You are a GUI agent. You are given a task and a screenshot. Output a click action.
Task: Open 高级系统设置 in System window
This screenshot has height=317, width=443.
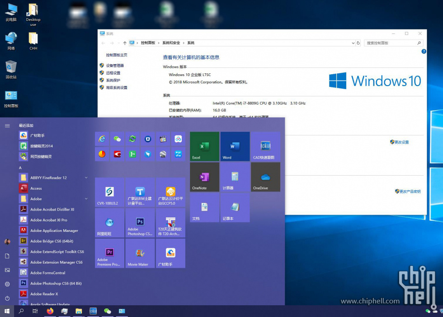[117, 87]
